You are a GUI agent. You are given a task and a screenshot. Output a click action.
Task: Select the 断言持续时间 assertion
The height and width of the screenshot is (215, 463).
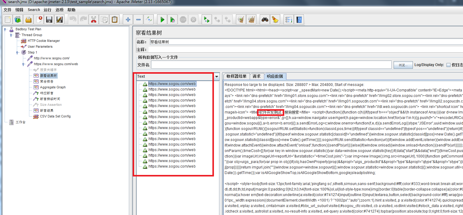point(50,99)
